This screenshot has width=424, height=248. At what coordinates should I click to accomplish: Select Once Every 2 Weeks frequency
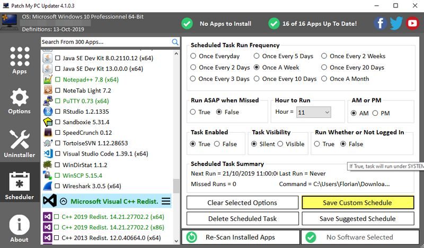point(325,56)
